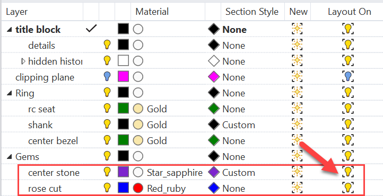Open Gold material icon for rc seat

pos(138,109)
